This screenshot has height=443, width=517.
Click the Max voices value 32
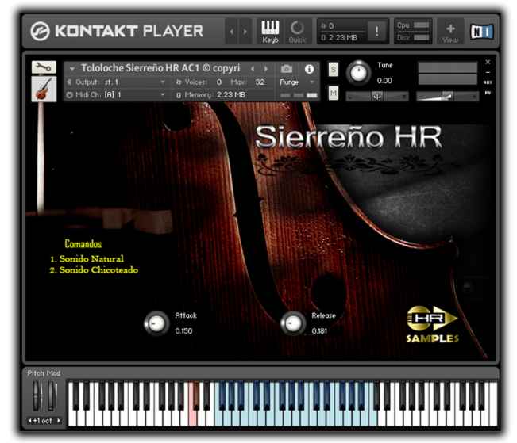point(260,82)
